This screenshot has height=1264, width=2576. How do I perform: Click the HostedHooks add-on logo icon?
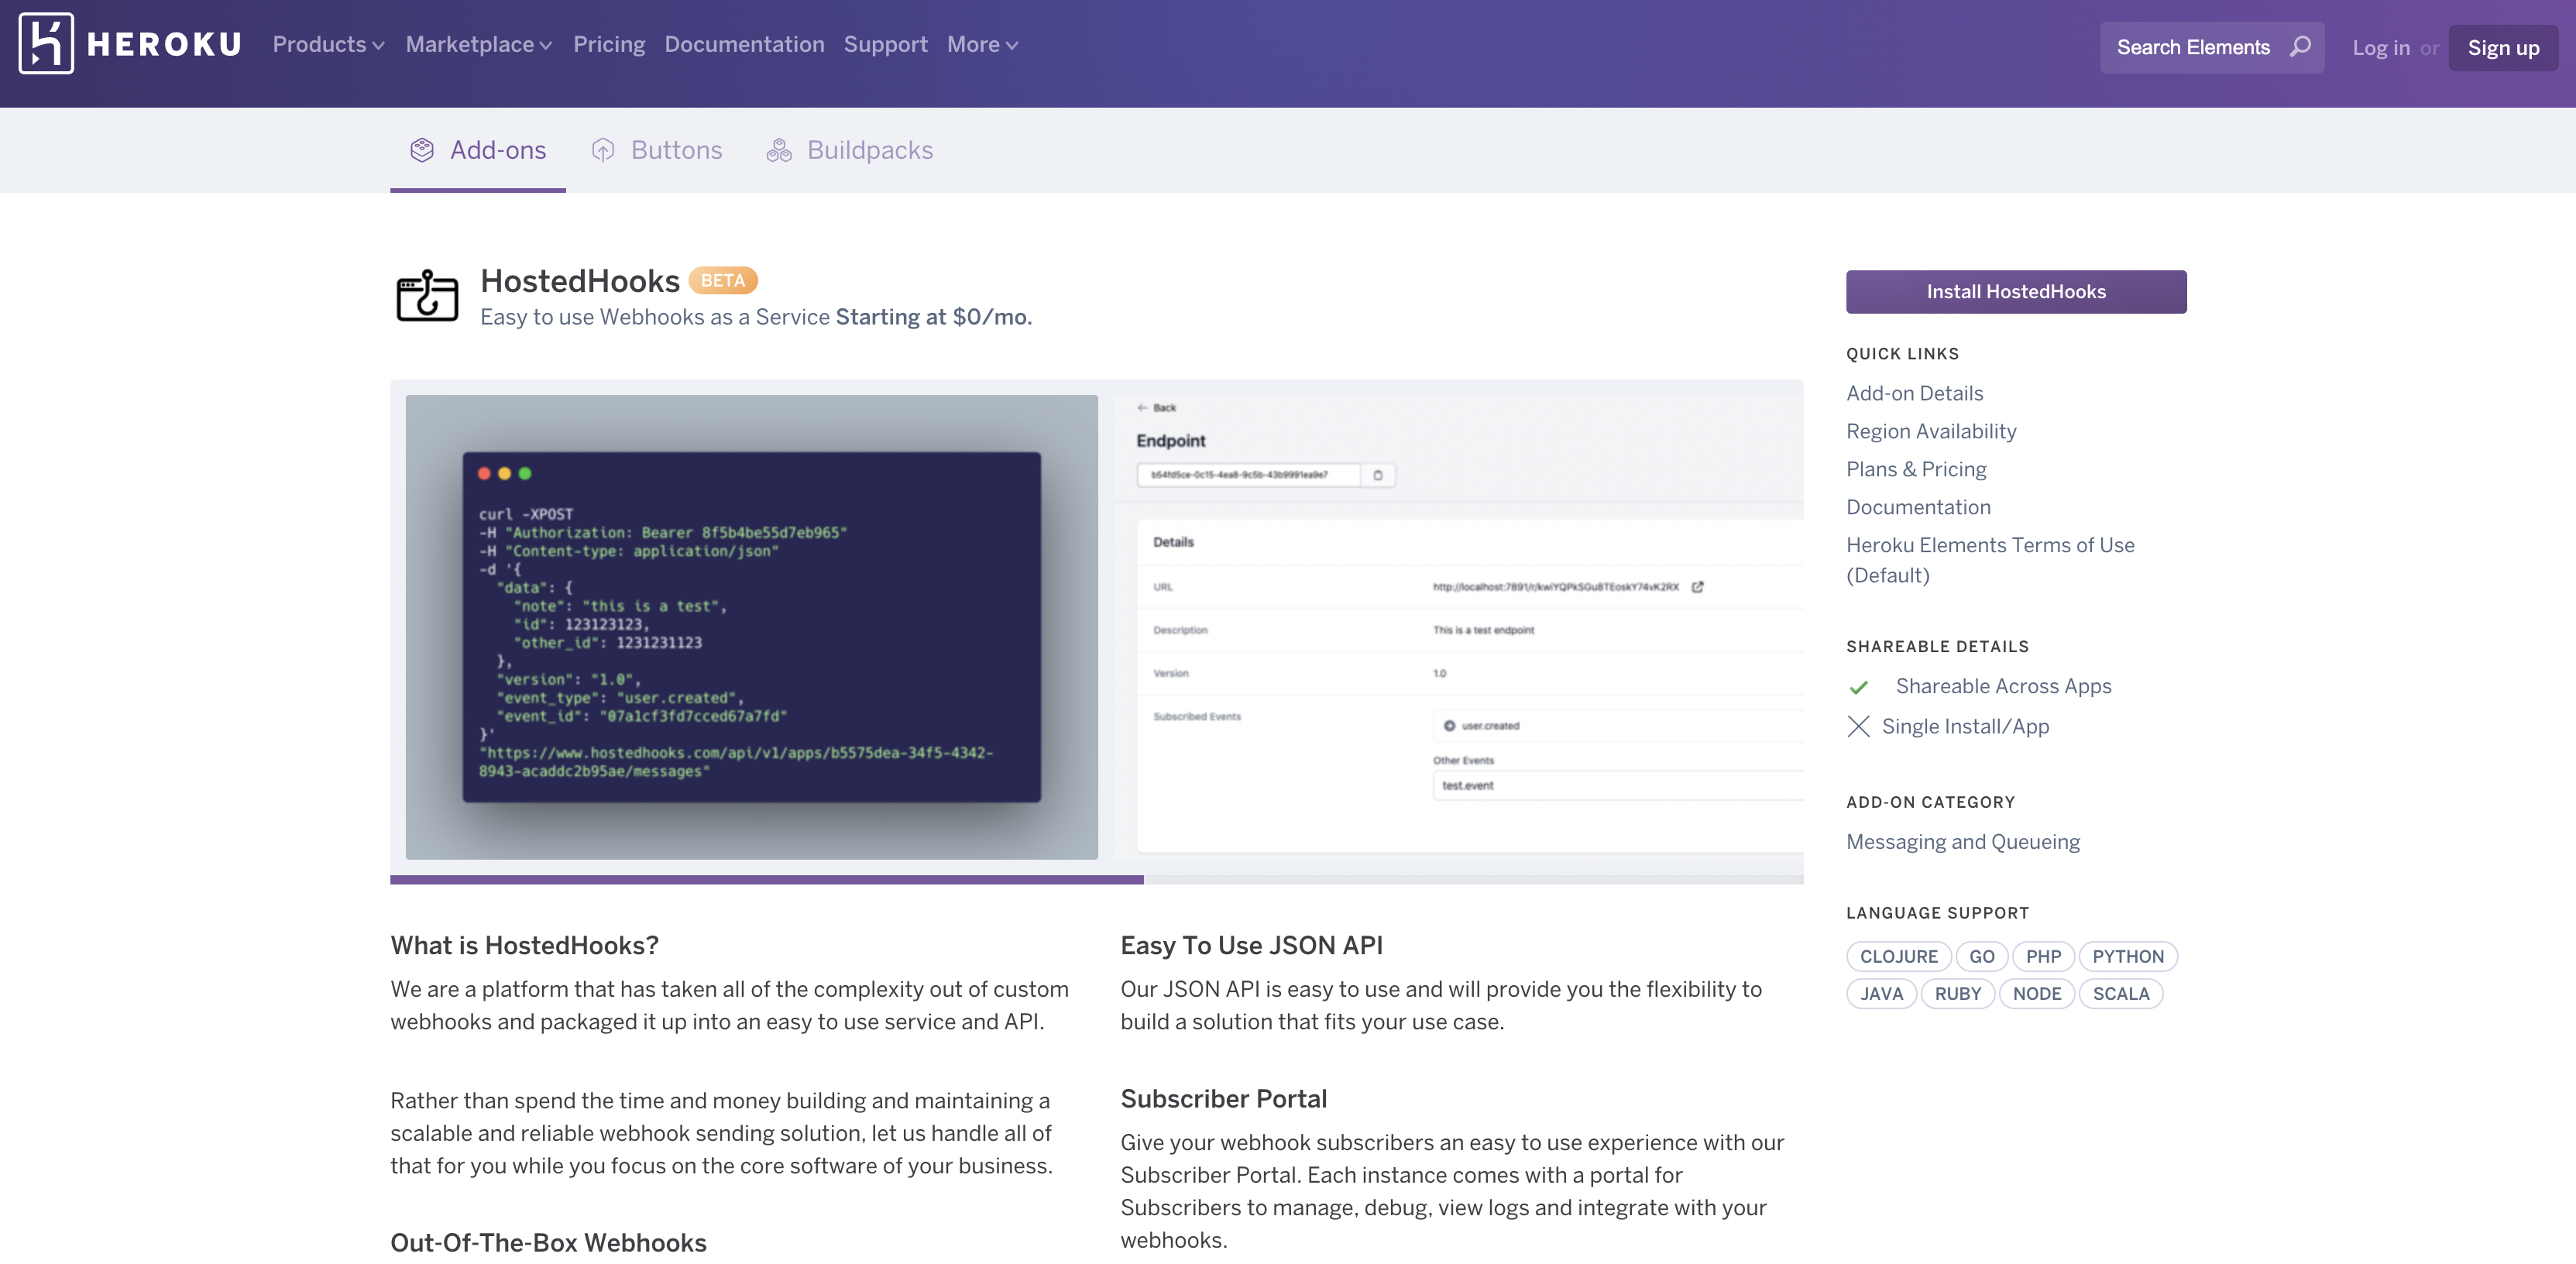click(x=427, y=295)
